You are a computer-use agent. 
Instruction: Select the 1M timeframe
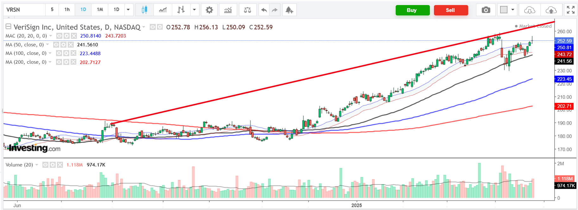click(x=100, y=10)
